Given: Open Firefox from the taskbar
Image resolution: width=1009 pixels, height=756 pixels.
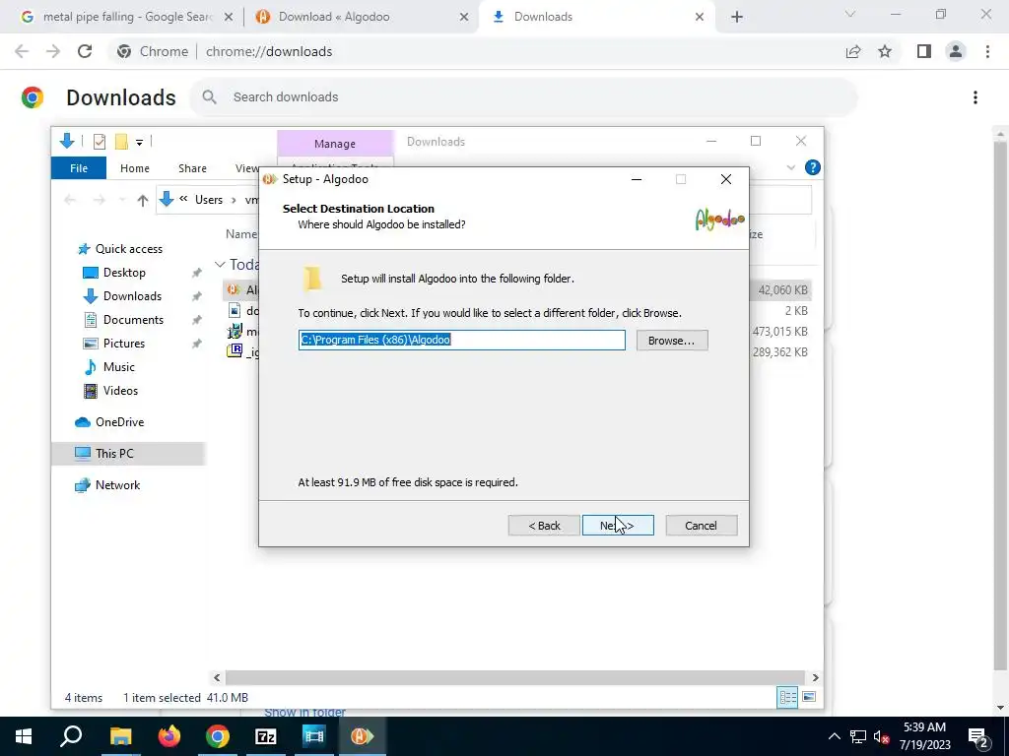Looking at the screenshot, I should (x=169, y=736).
